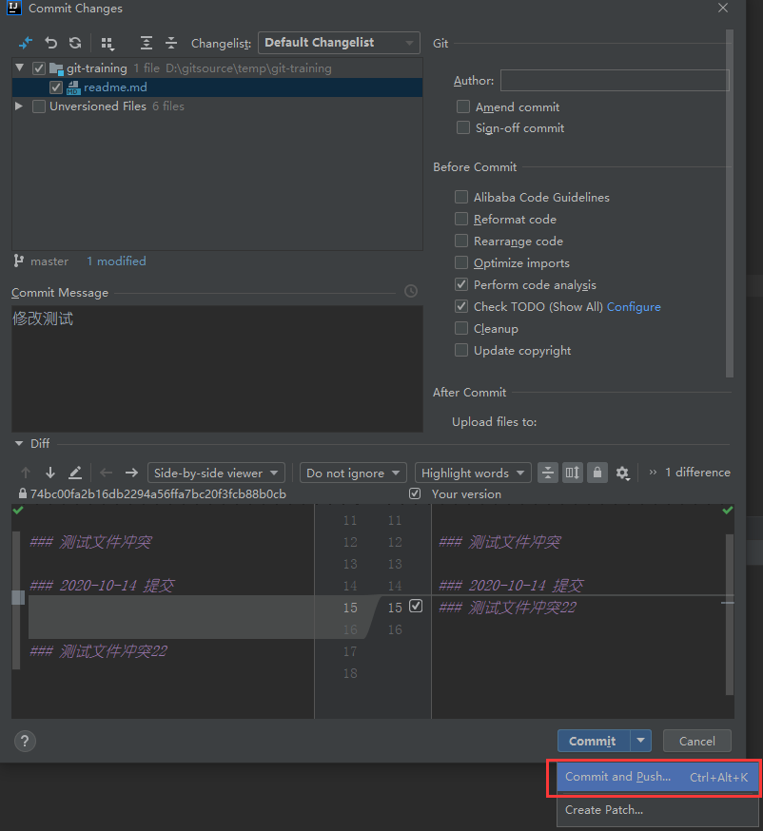Screen dimensions: 763x831
Task: Uncheck the readme.md file checkbox
Action: tap(56, 87)
